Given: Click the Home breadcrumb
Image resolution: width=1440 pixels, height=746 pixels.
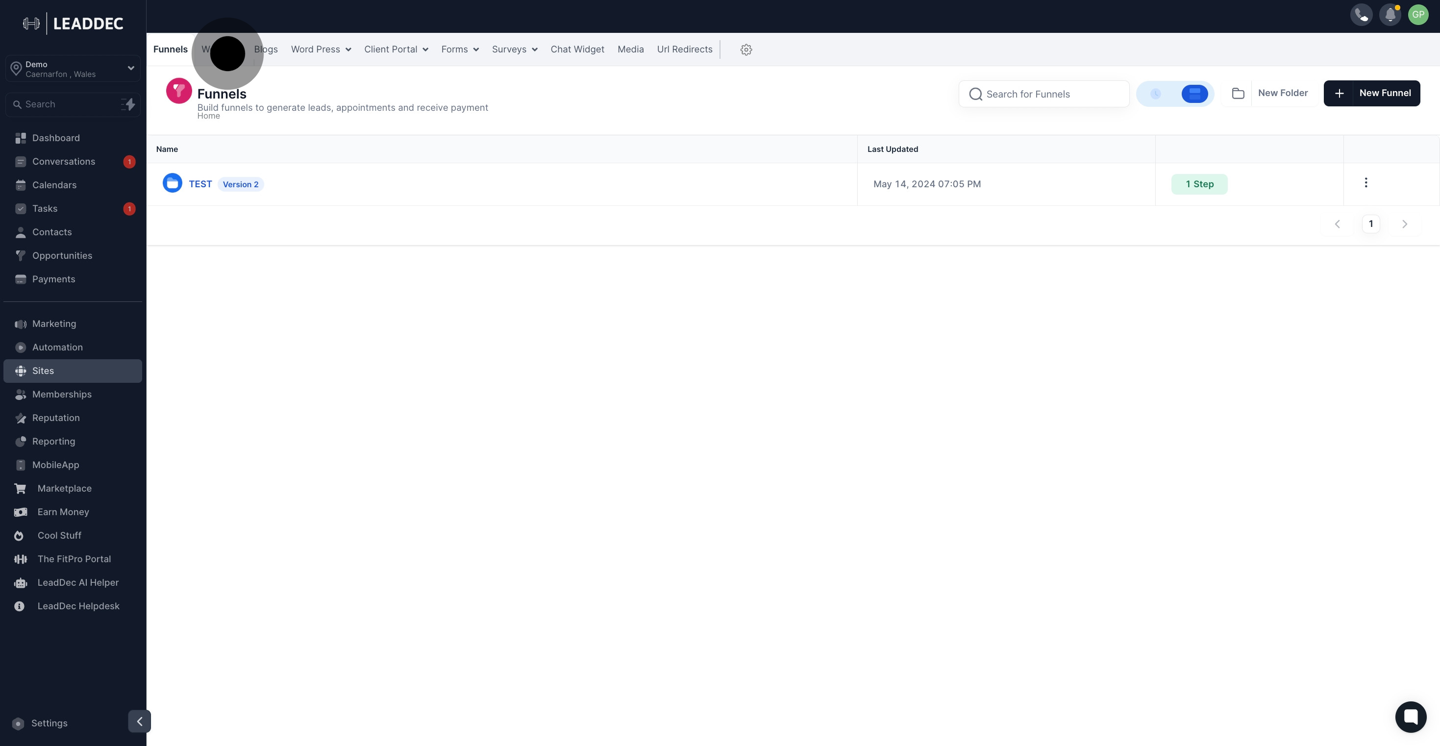Looking at the screenshot, I should pyautogui.click(x=208, y=116).
